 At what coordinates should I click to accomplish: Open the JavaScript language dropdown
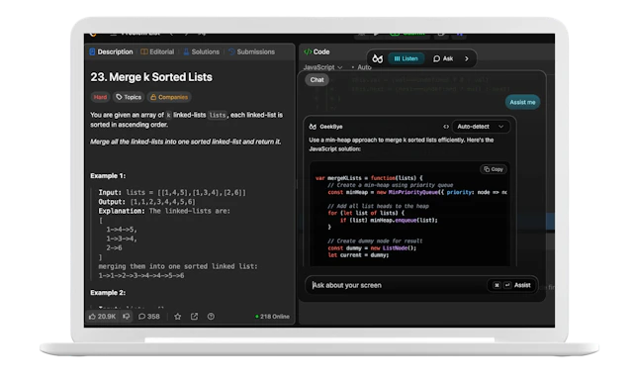click(x=323, y=67)
